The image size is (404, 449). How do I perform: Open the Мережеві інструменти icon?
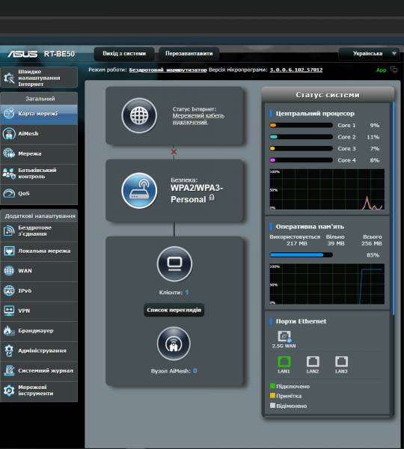[9, 391]
